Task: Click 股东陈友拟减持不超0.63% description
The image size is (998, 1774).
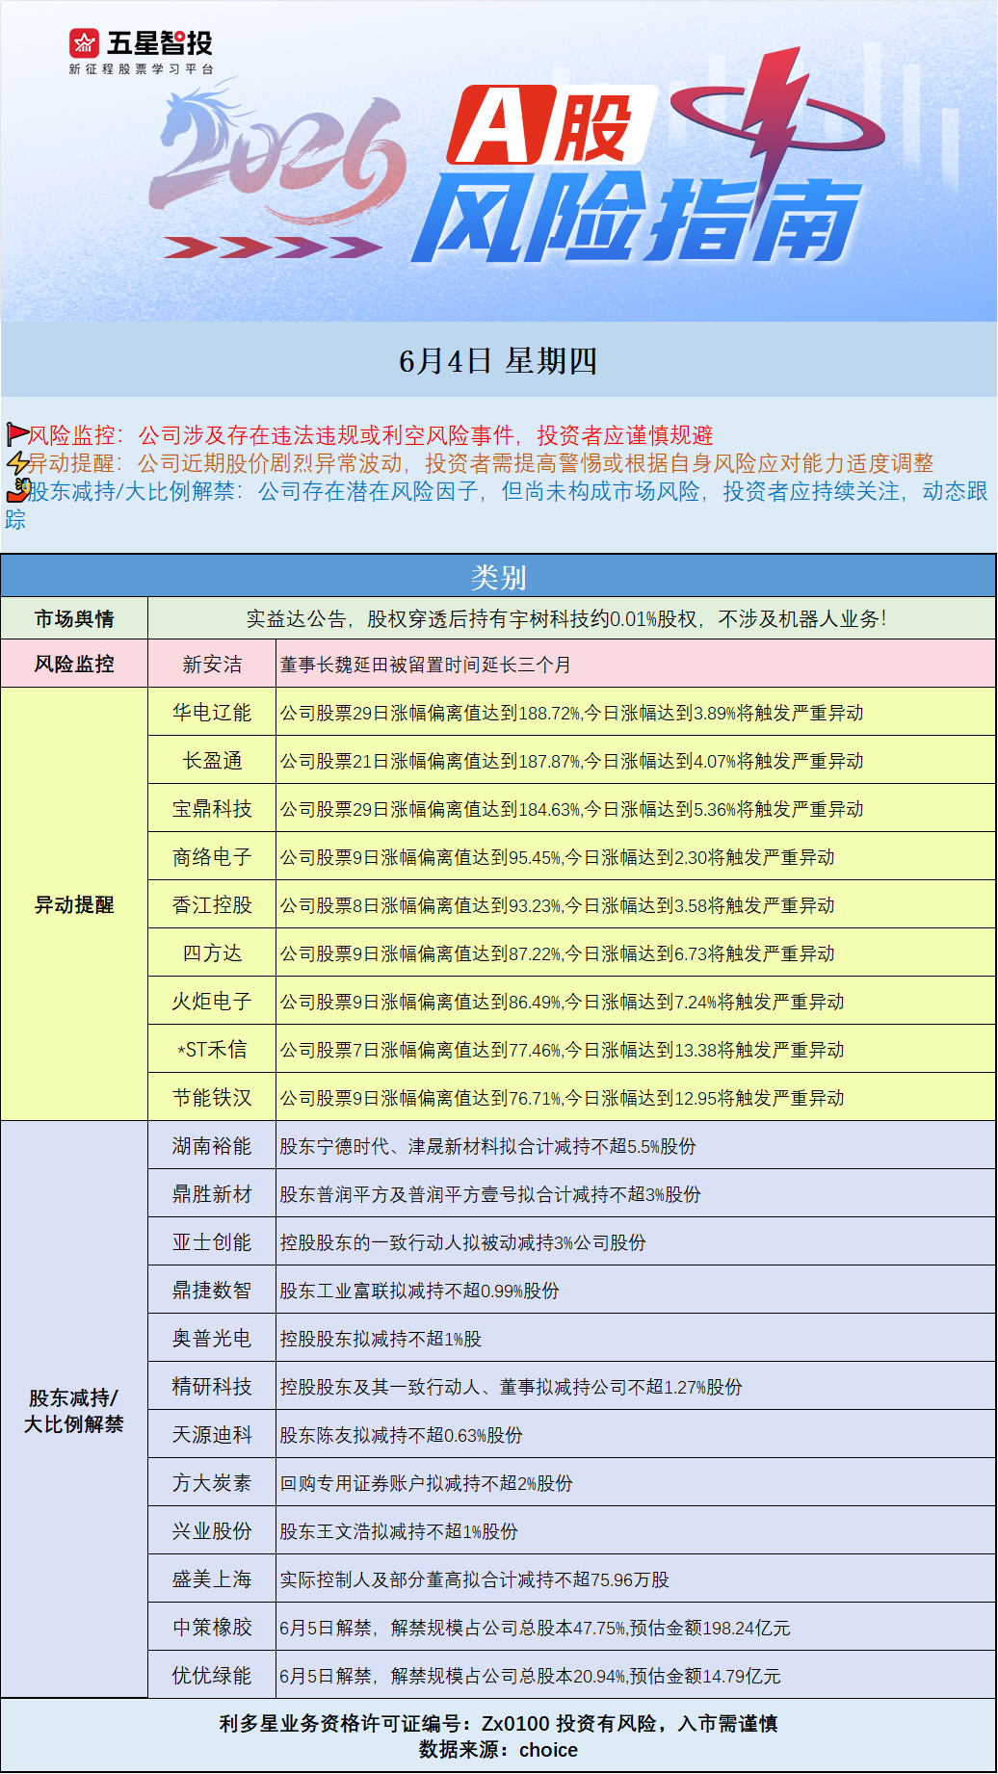Action: tap(401, 1435)
